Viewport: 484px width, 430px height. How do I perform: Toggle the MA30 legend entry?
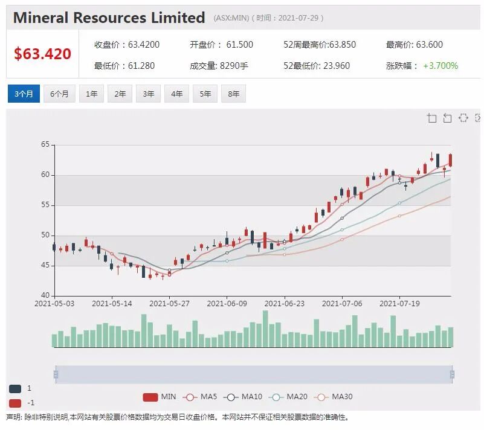(x=333, y=397)
